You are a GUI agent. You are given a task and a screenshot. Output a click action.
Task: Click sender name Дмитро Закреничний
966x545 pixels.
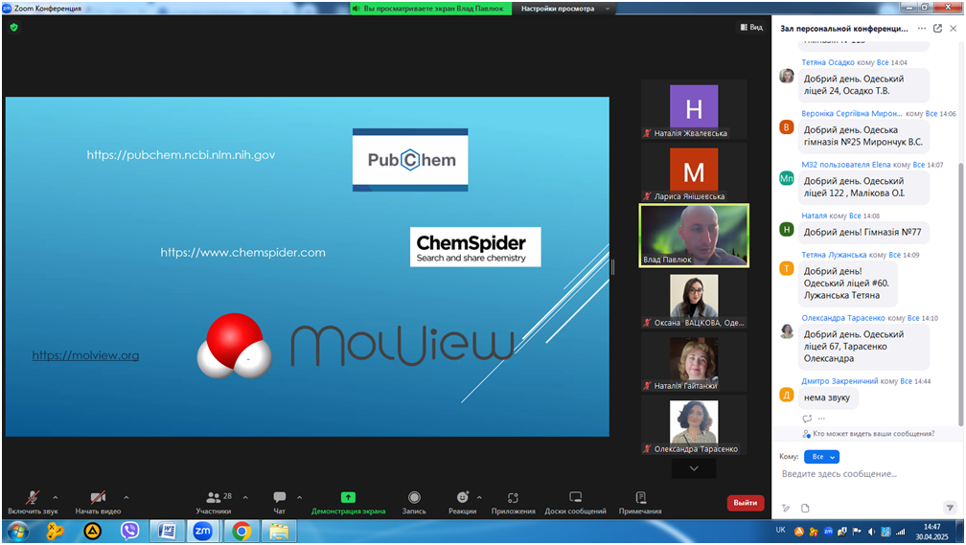(x=839, y=381)
